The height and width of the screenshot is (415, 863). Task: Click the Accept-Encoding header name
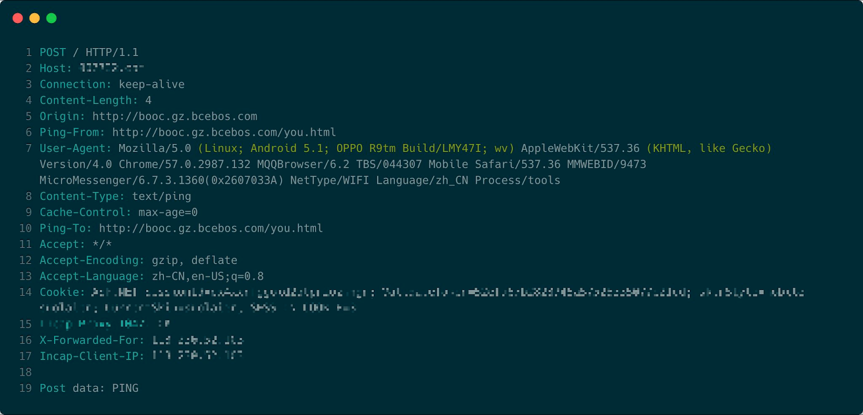pyautogui.click(x=92, y=260)
